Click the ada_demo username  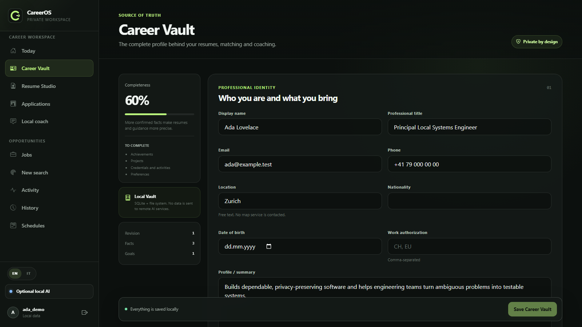[33, 310]
